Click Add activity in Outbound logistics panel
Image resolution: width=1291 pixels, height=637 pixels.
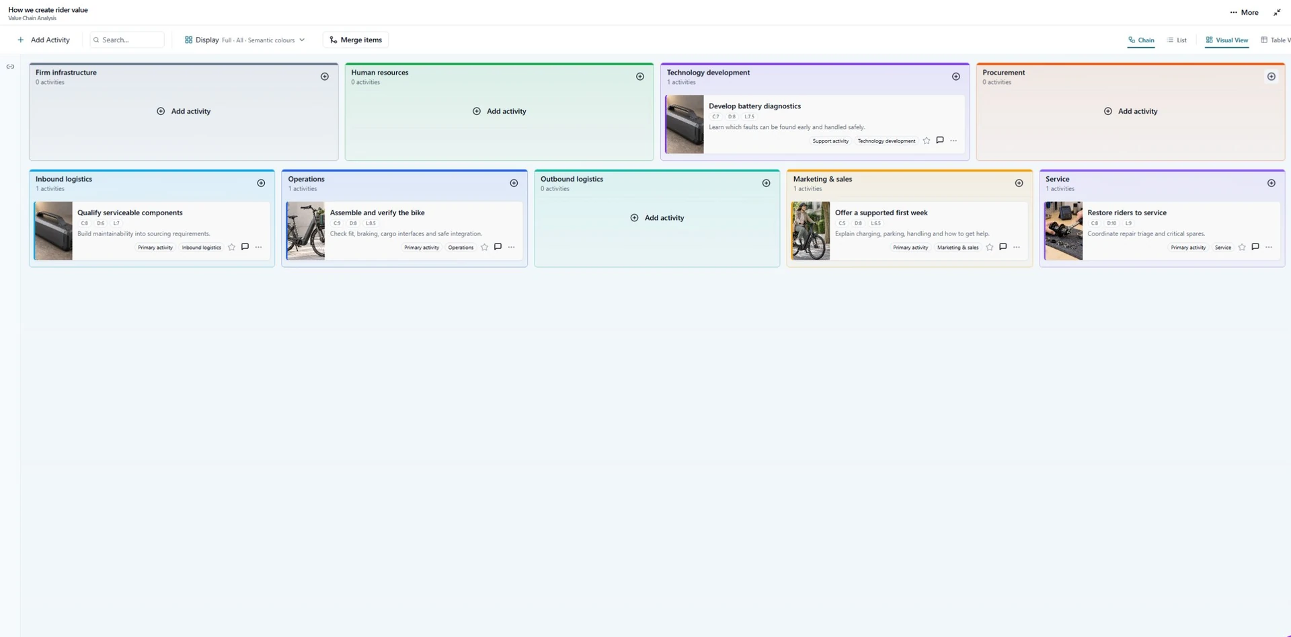coord(657,217)
